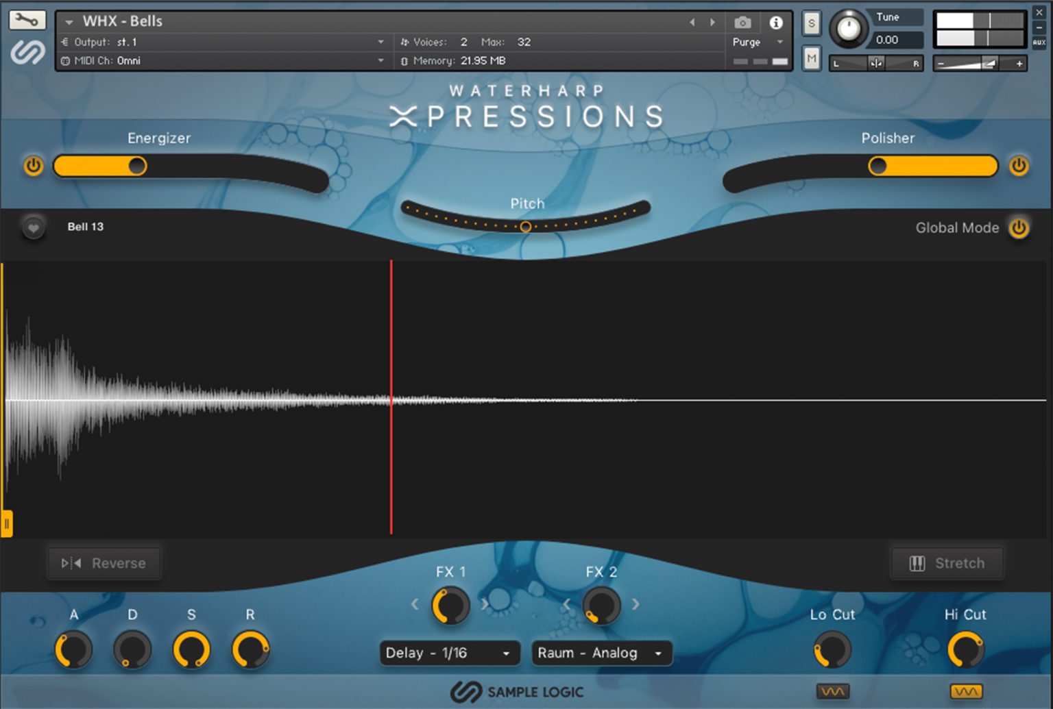Click the Pitch slider handle
This screenshot has height=709, width=1053.
pos(525,227)
